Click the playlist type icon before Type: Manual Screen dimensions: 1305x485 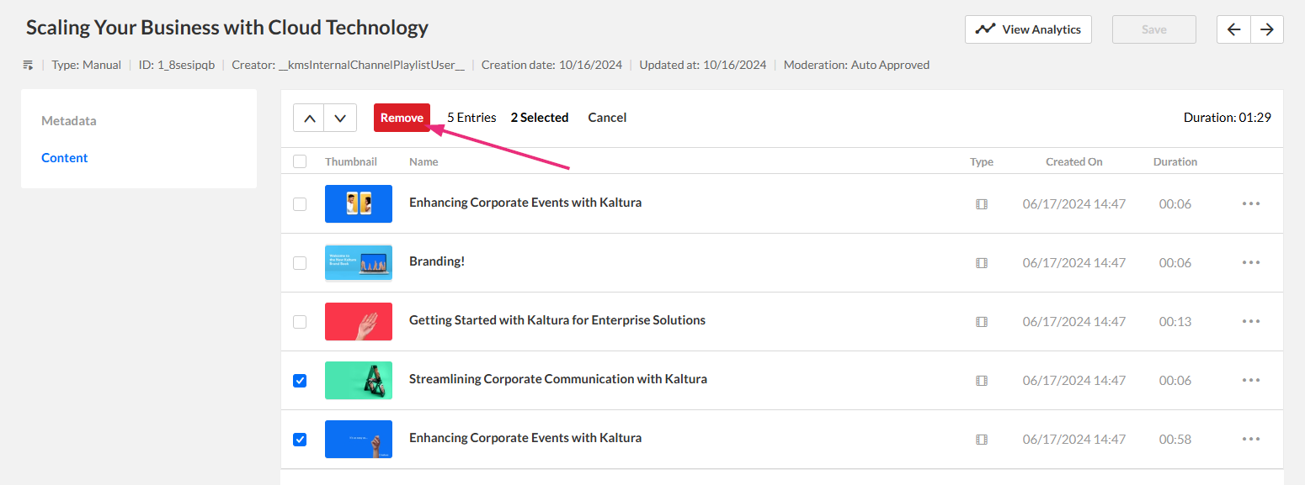28,65
